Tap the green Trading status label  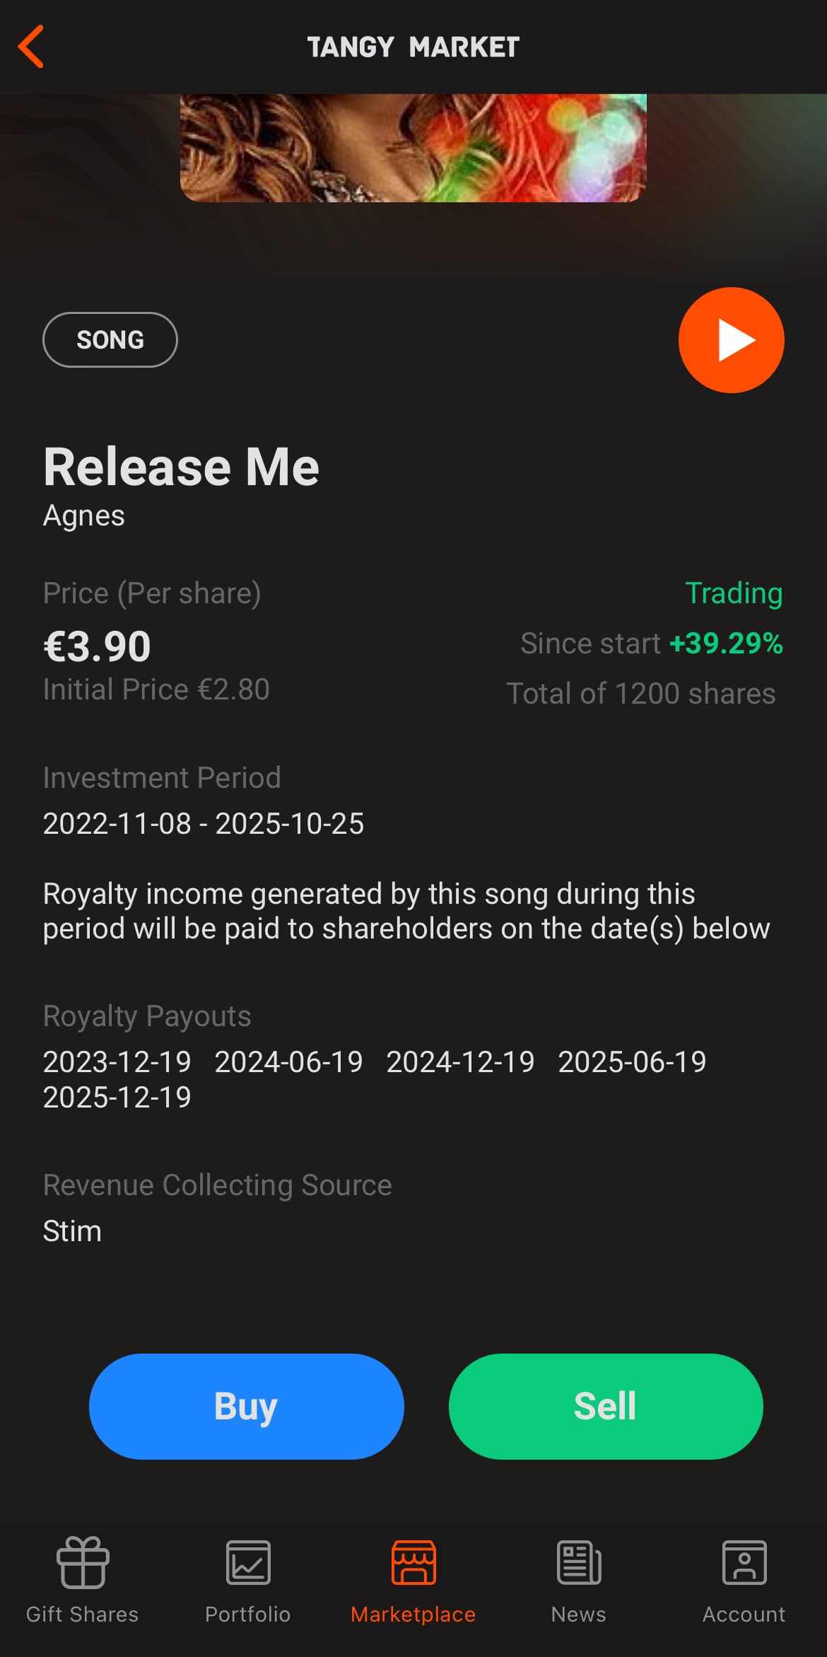coord(734,593)
